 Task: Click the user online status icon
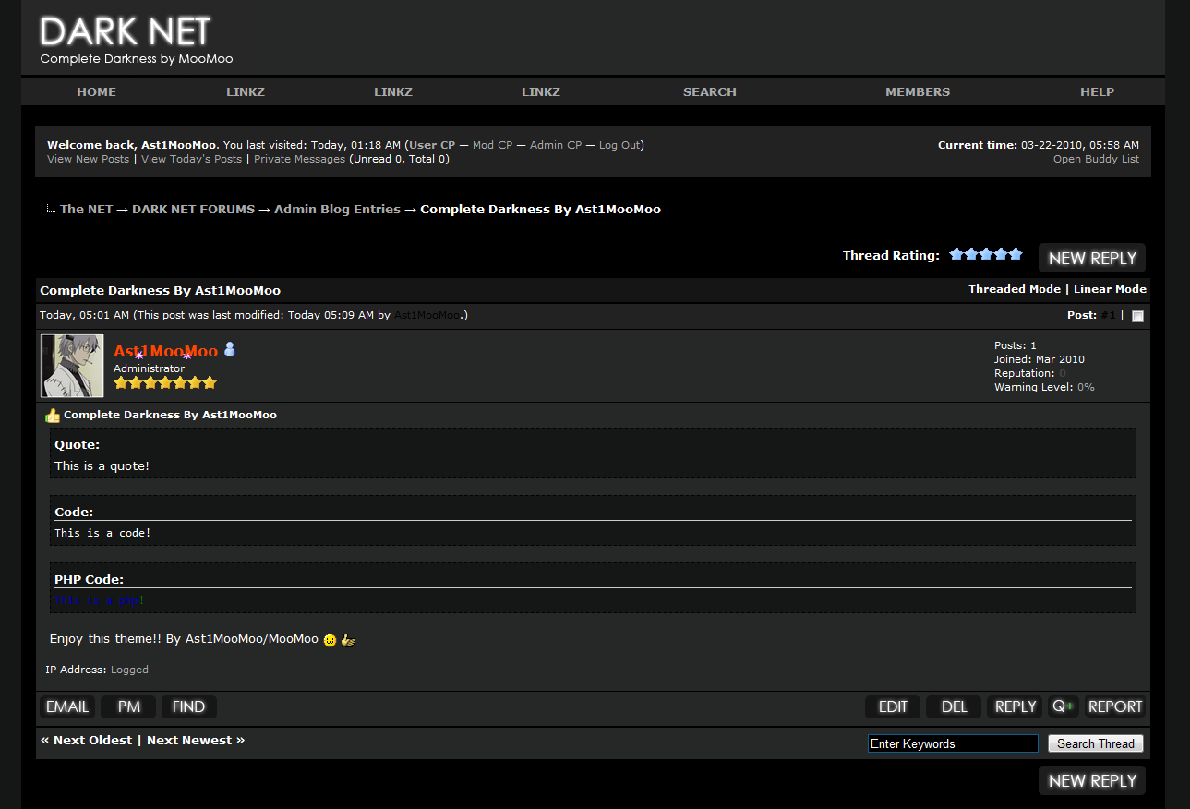pyautogui.click(x=230, y=349)
